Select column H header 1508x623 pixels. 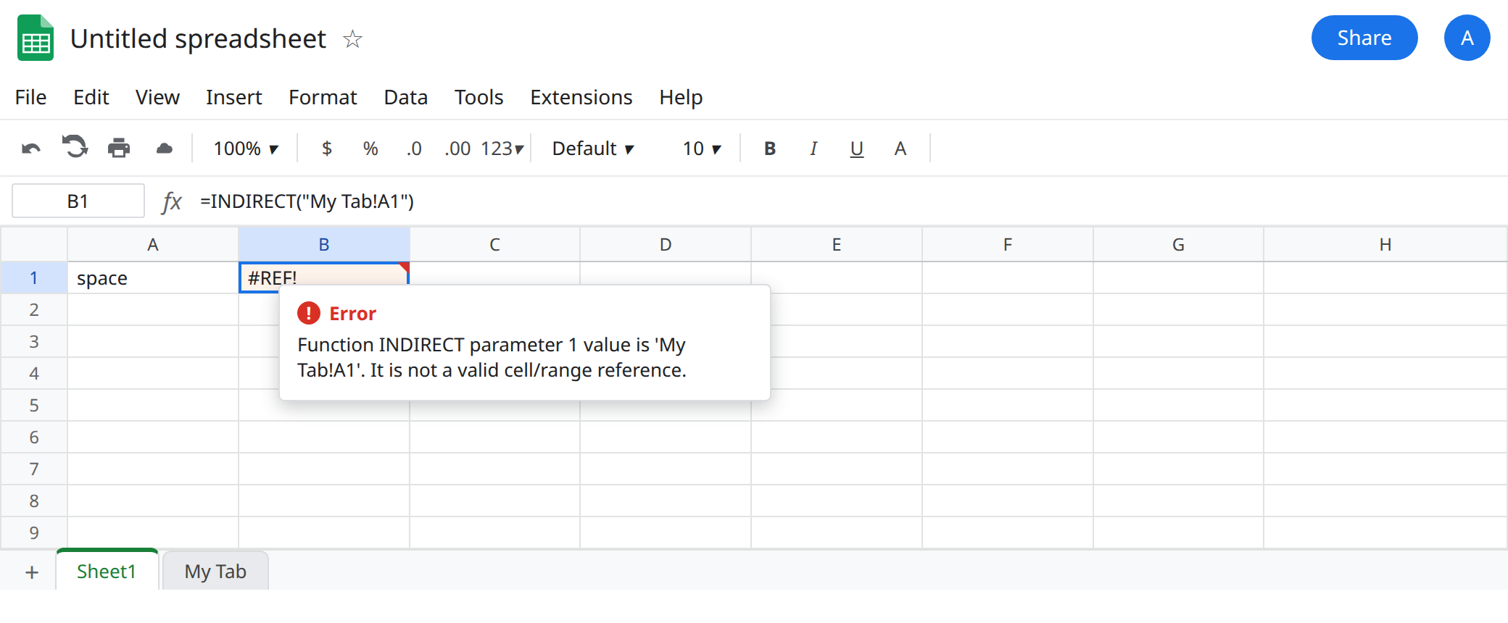[x=1385, y=245]
